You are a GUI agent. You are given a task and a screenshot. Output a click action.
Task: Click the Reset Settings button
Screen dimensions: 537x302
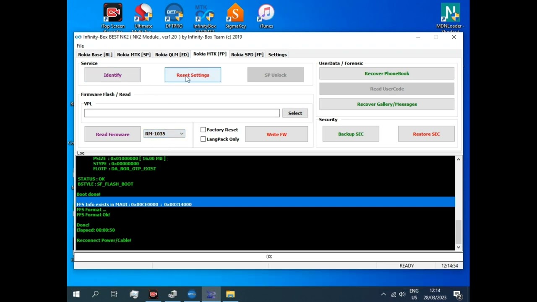(x=193, y=75)
